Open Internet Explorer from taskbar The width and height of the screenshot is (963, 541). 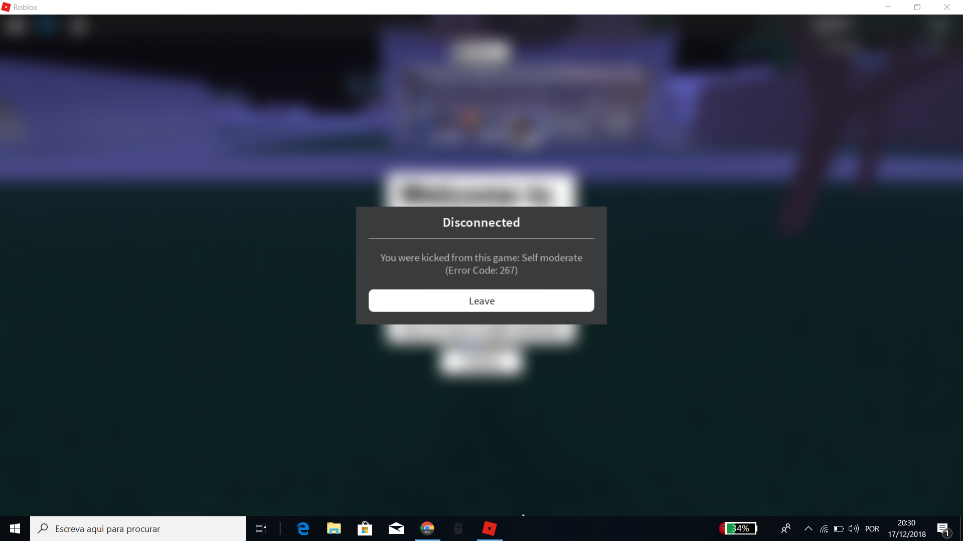[303, 528]
